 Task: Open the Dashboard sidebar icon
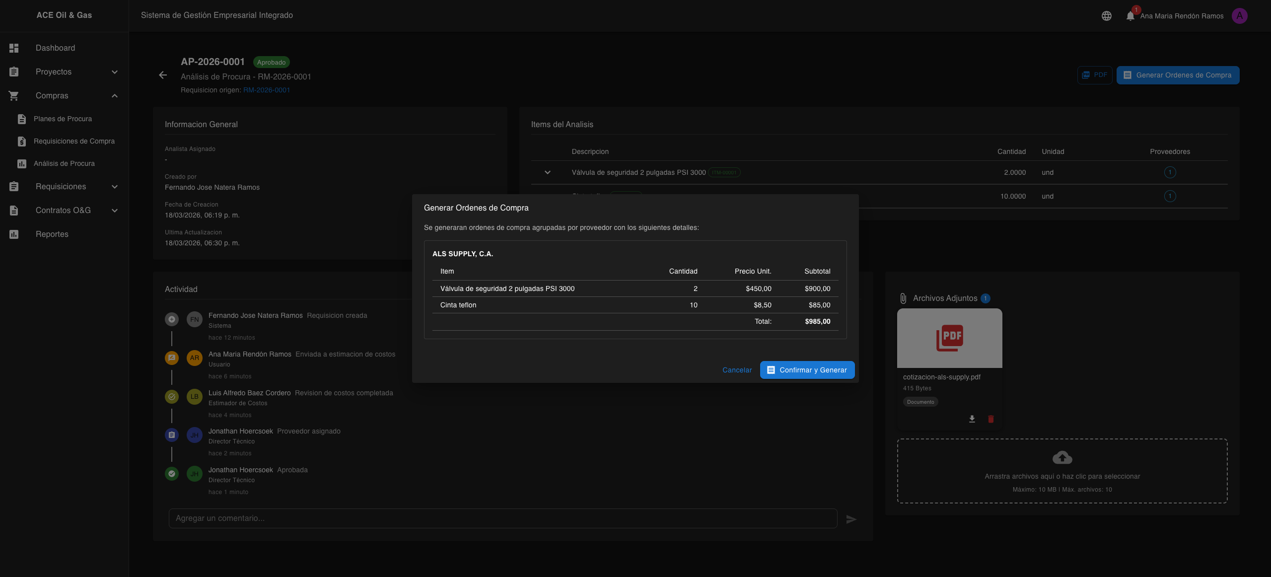pos(14,48)
